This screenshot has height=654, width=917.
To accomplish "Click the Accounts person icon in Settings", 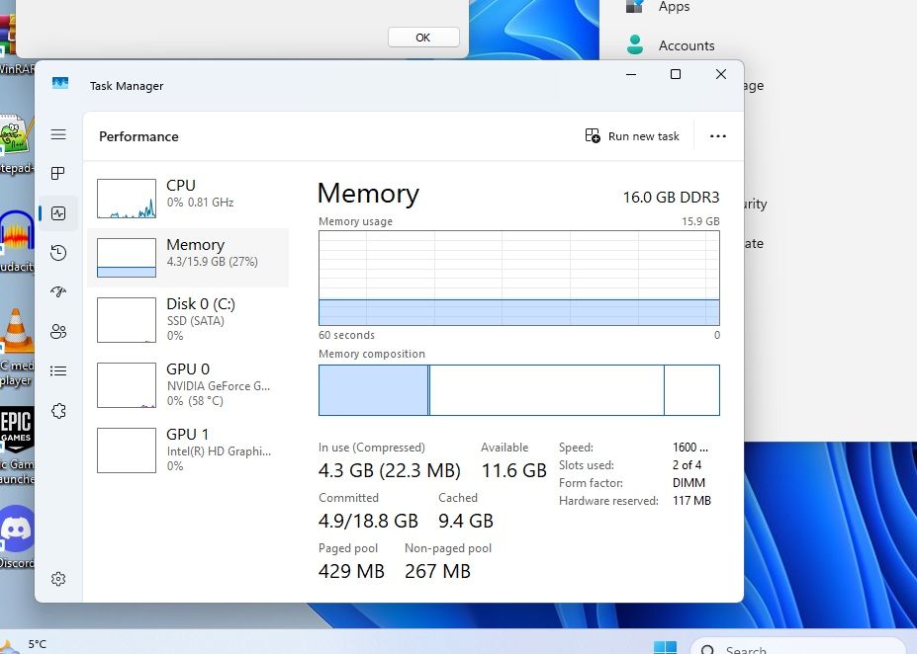I will point(635,45).
